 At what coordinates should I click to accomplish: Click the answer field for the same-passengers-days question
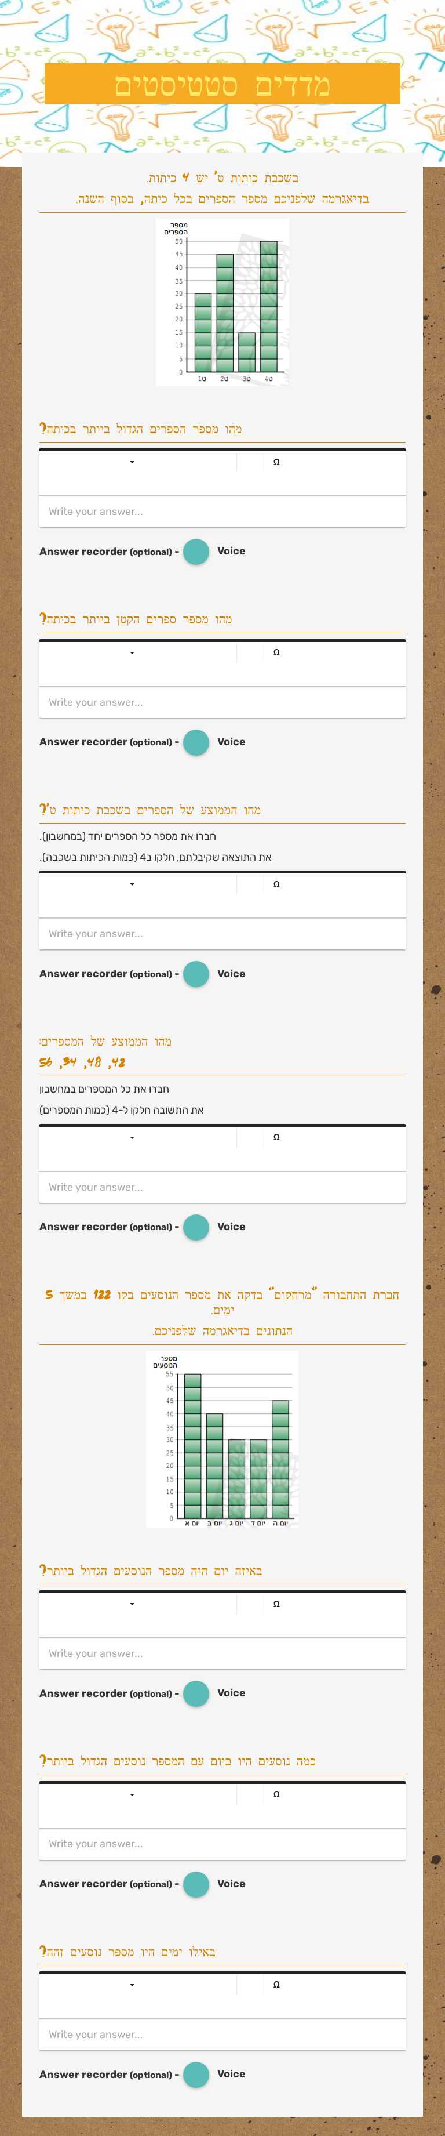pos(222,2034)
